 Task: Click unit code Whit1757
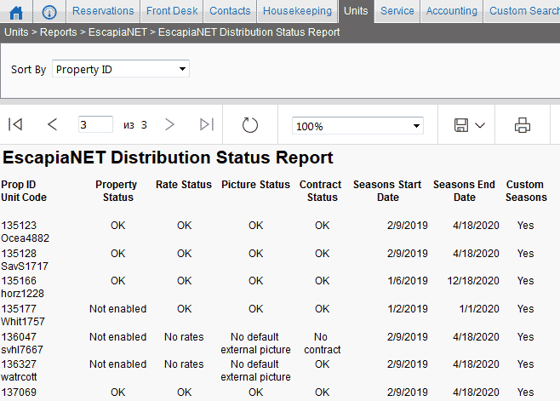(x=23, y=322)
